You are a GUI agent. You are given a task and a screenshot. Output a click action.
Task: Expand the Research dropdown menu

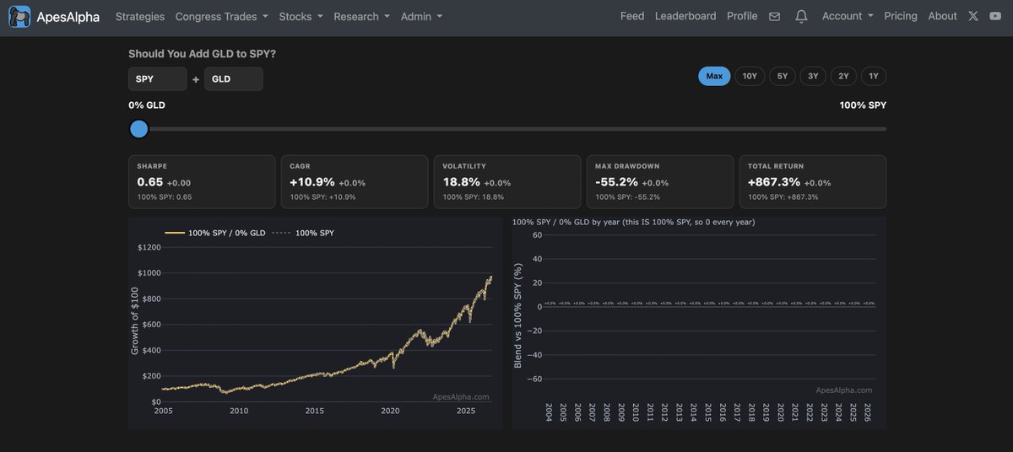[361, 16]
